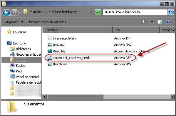Image resolution: width=176 pixels, height=116 pixels.
Task: Click the greyed Forward arrow button
Action: [14, 12]
